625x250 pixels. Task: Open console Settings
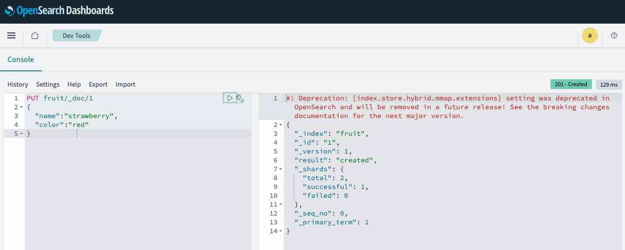(47, 85)
